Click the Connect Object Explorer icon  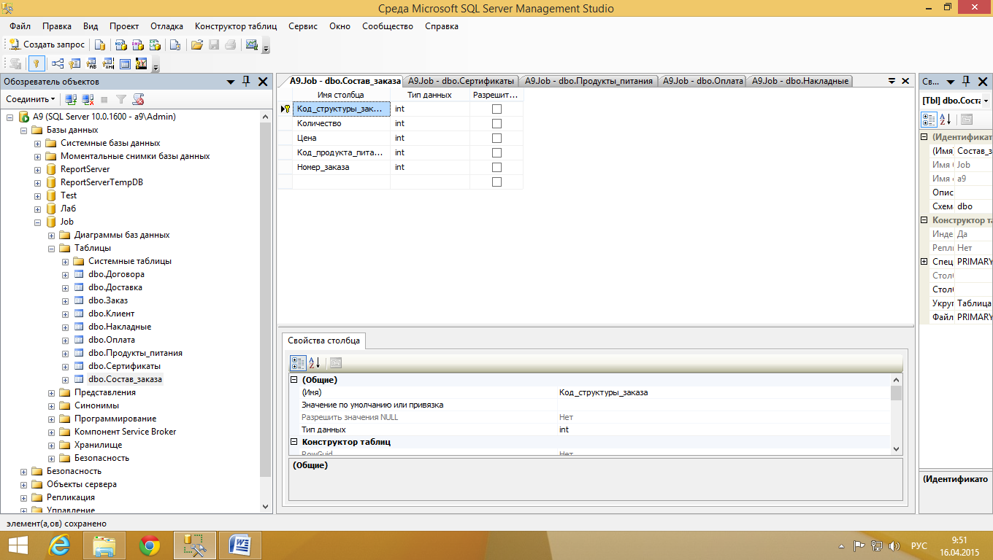coord(71,98)
